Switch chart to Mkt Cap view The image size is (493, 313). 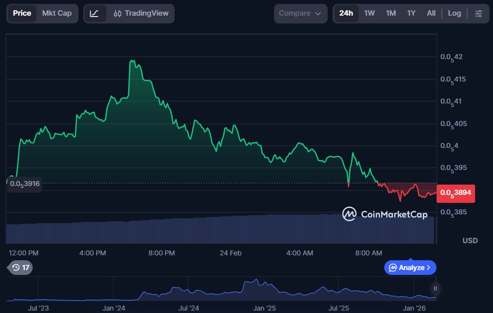pos(57,14)
